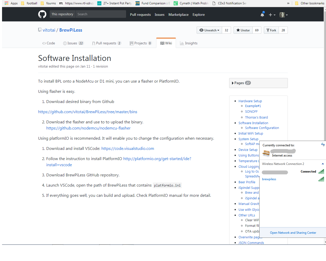
Task: Open Thorrax's Board wiki page
Action: (x=256, y=117)
